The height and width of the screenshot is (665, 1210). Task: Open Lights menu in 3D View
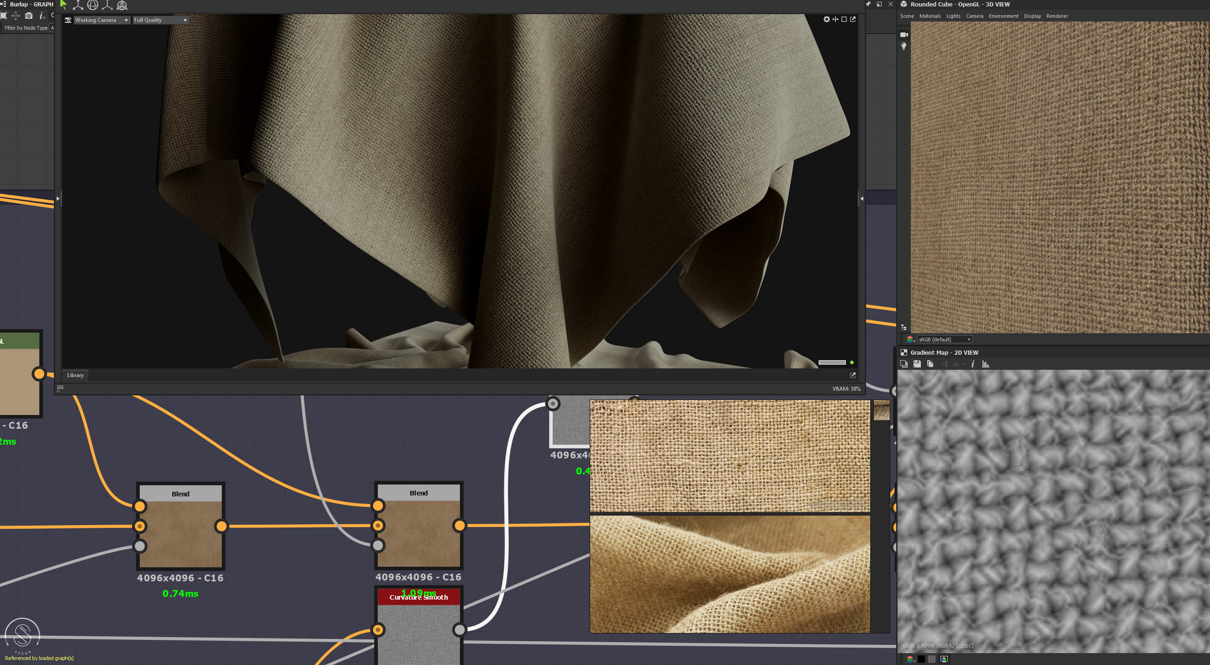coord(953,16)
